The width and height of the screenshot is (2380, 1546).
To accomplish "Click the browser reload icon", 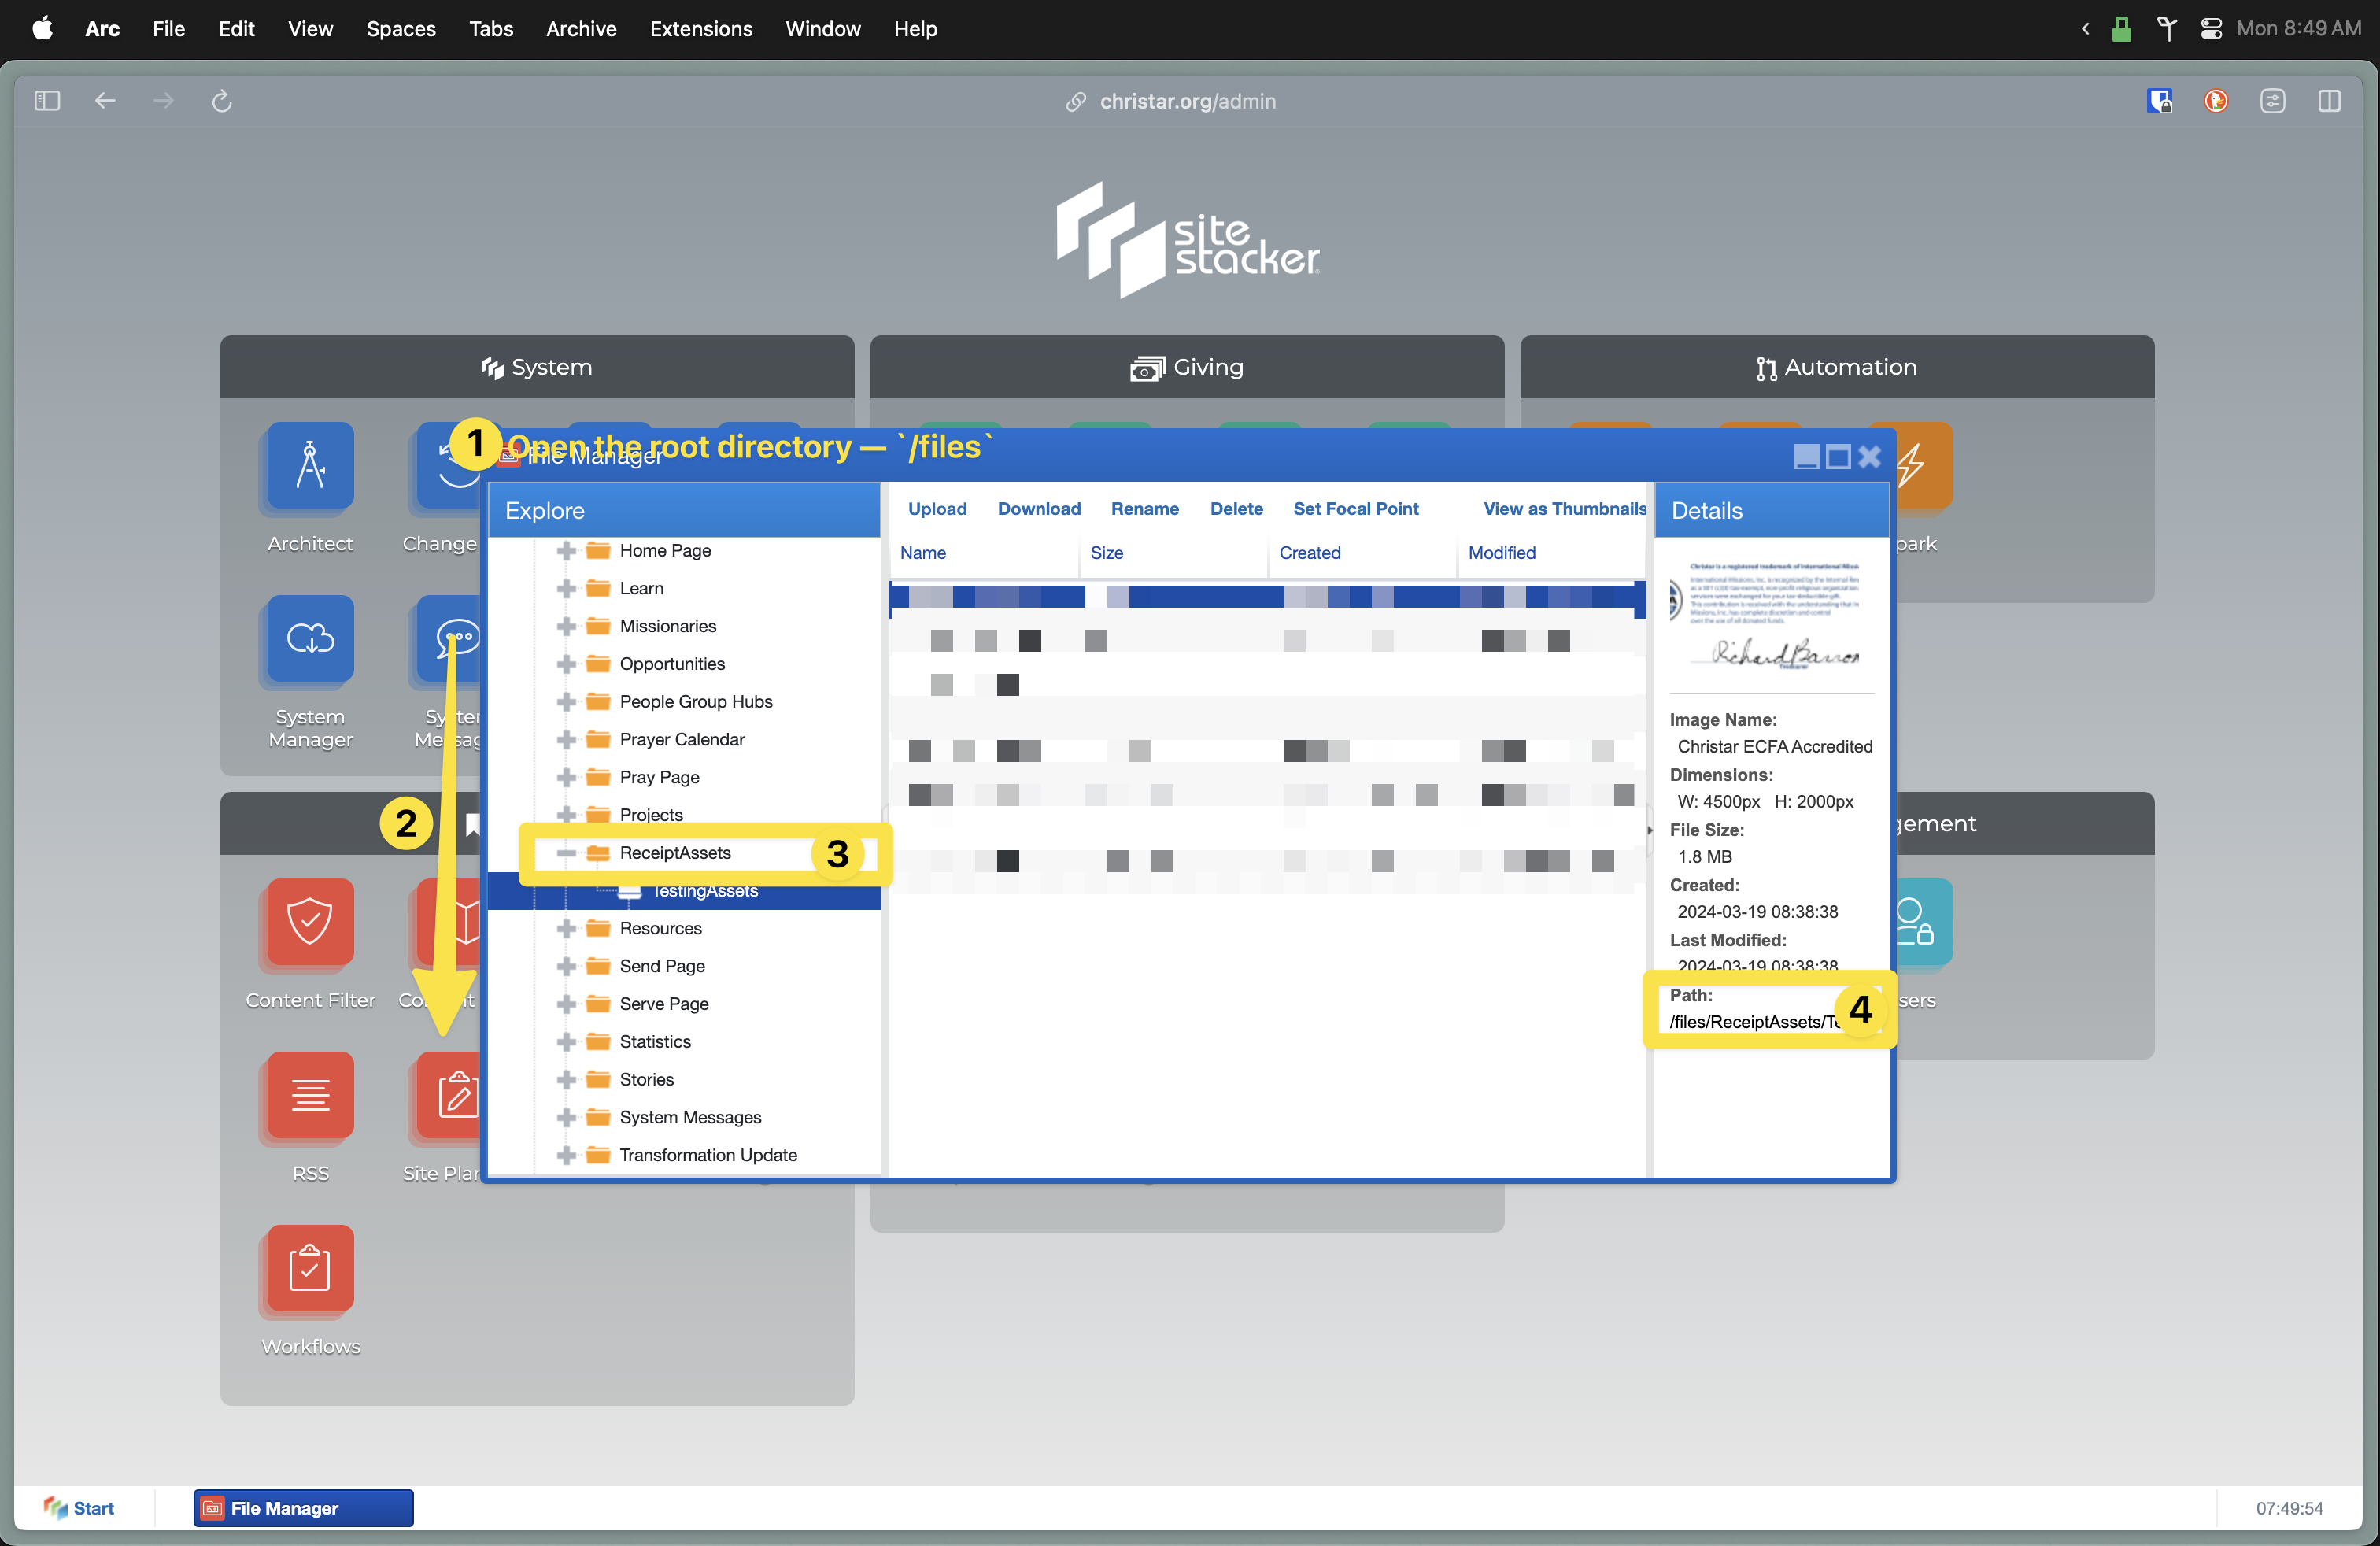I will tap(222, 101).
